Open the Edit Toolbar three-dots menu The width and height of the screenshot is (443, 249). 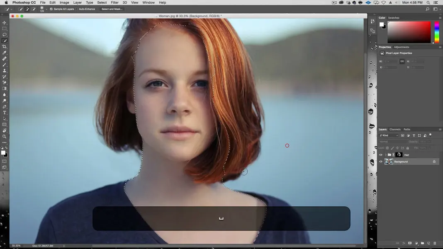click(x=4, y=143)
